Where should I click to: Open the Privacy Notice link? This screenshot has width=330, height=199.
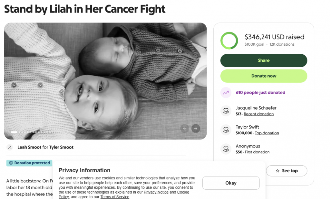pyautogui.click(x=156, y=192)
